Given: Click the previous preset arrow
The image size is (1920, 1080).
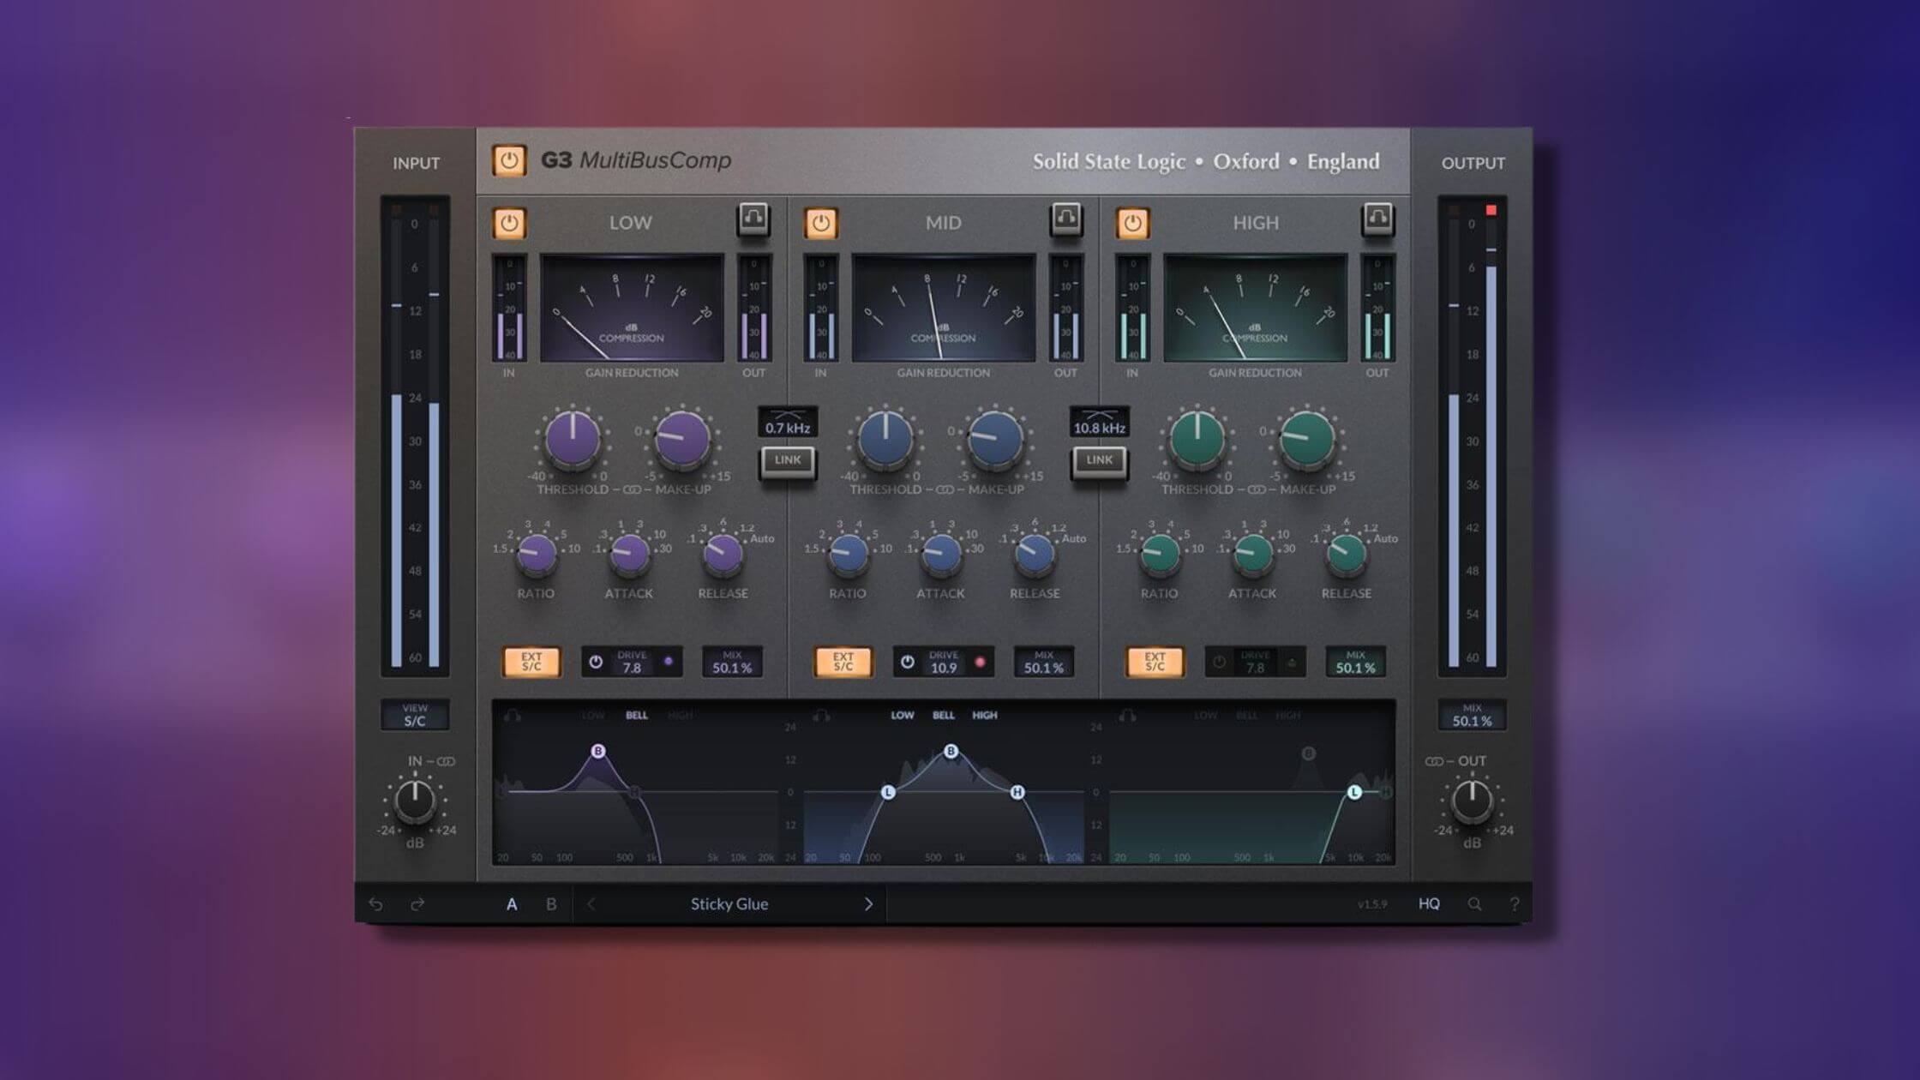Looking at the screenshot, I should pyautogui.click(x=591, y=903).
